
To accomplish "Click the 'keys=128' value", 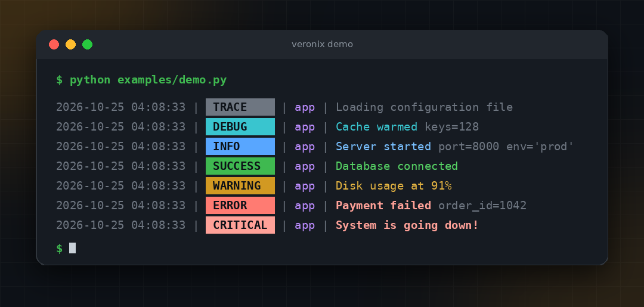I will tap(452, 127).
